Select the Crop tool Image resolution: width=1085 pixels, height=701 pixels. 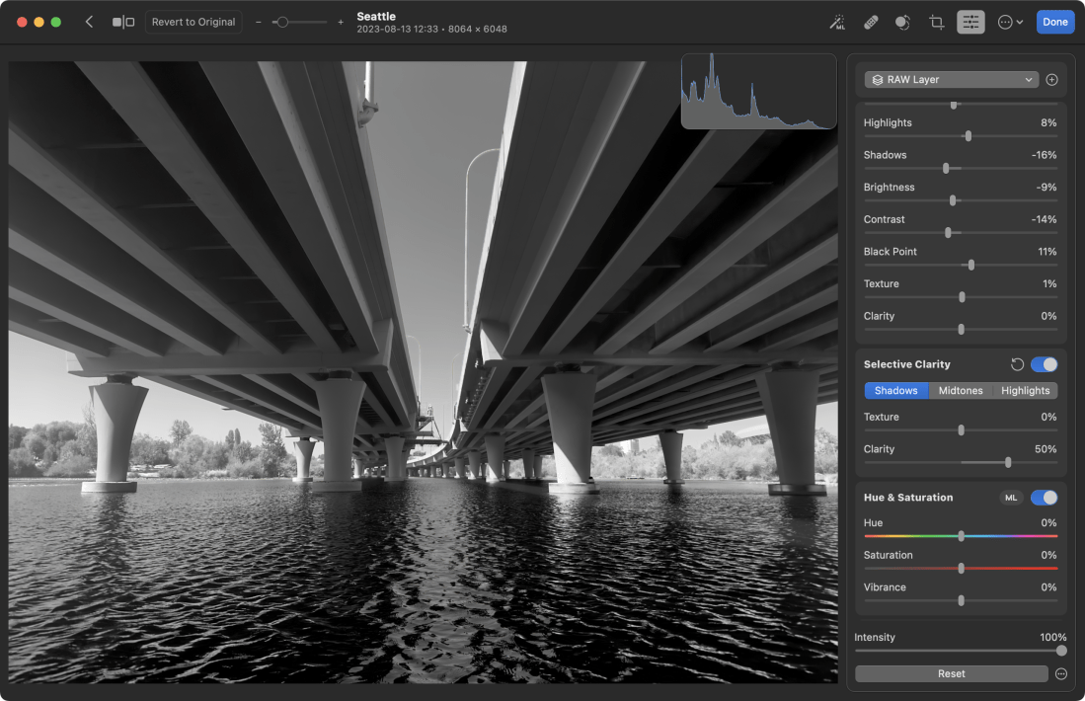(x=936, y=22)
